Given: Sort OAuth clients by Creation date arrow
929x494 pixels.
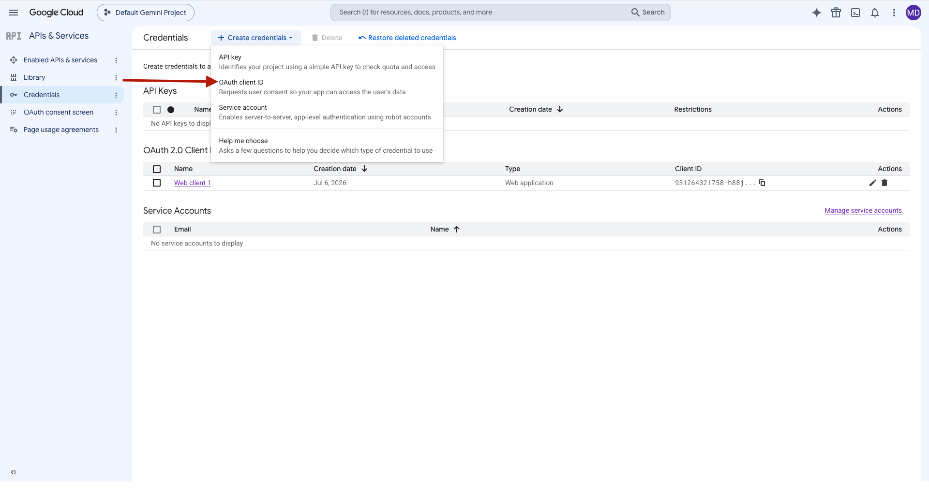Looking at the screenshot, I should 364,169.
